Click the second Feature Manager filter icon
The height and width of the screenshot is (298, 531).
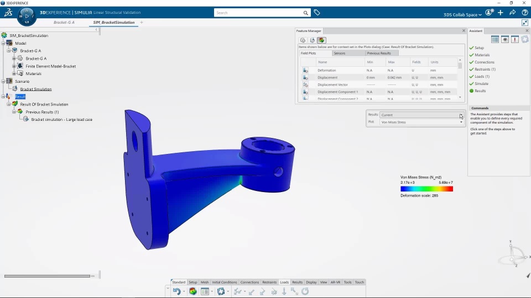(312, 40)
